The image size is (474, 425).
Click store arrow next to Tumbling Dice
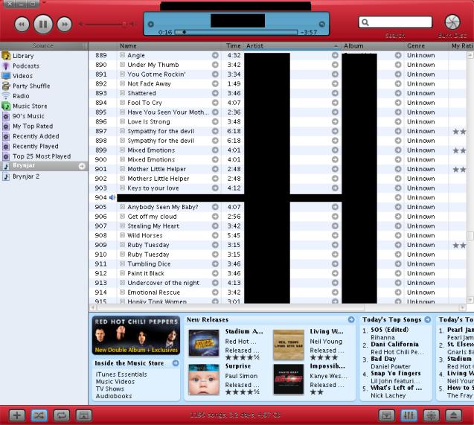pyautogui.click(x=215, y=263)
